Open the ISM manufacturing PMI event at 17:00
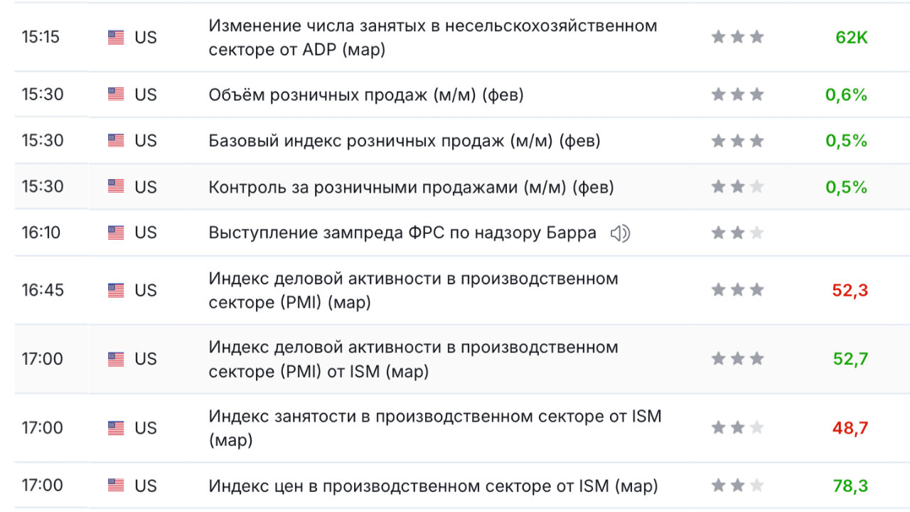The width and height of the screenshot is (910, 512). 413,359
